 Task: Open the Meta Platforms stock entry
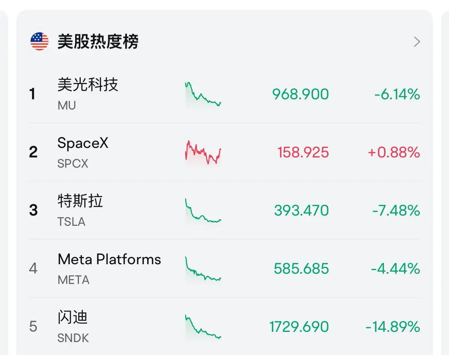[224, 268]
